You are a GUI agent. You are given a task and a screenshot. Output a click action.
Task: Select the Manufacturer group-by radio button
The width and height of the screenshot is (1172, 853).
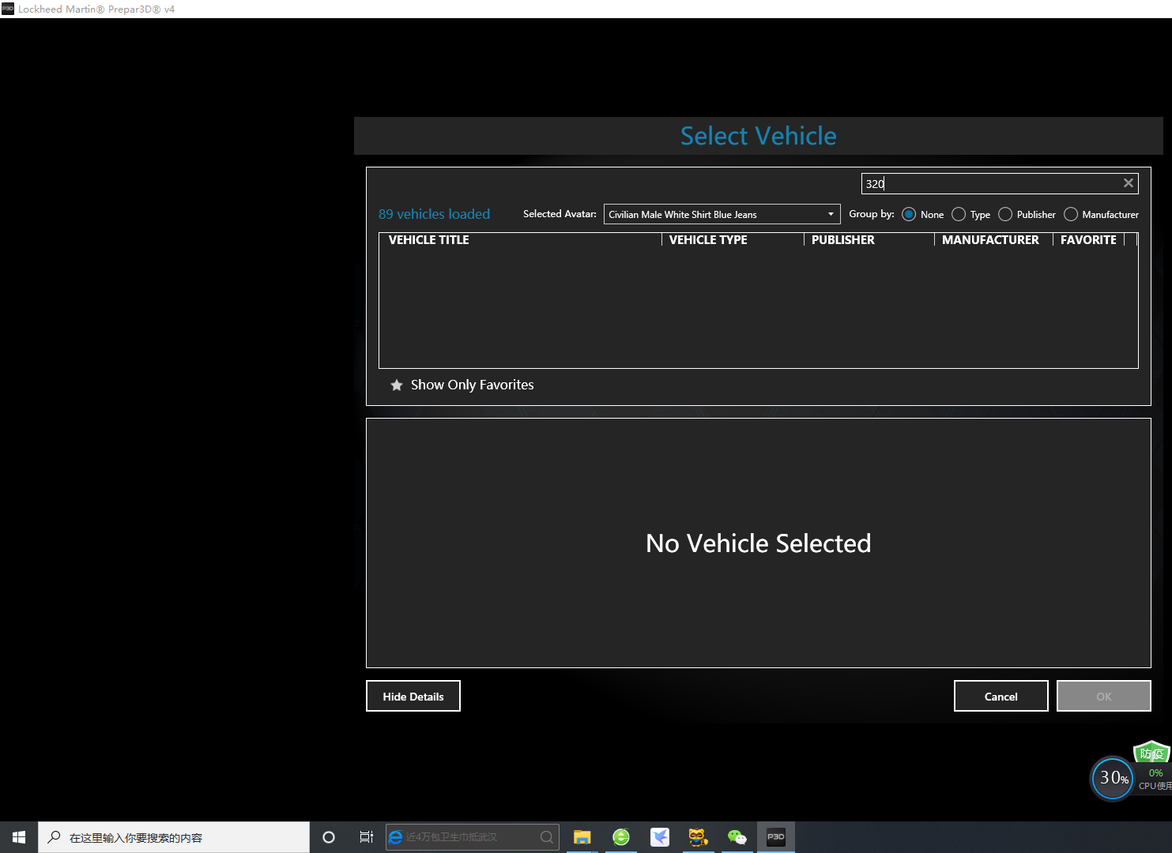(1071, 214)
